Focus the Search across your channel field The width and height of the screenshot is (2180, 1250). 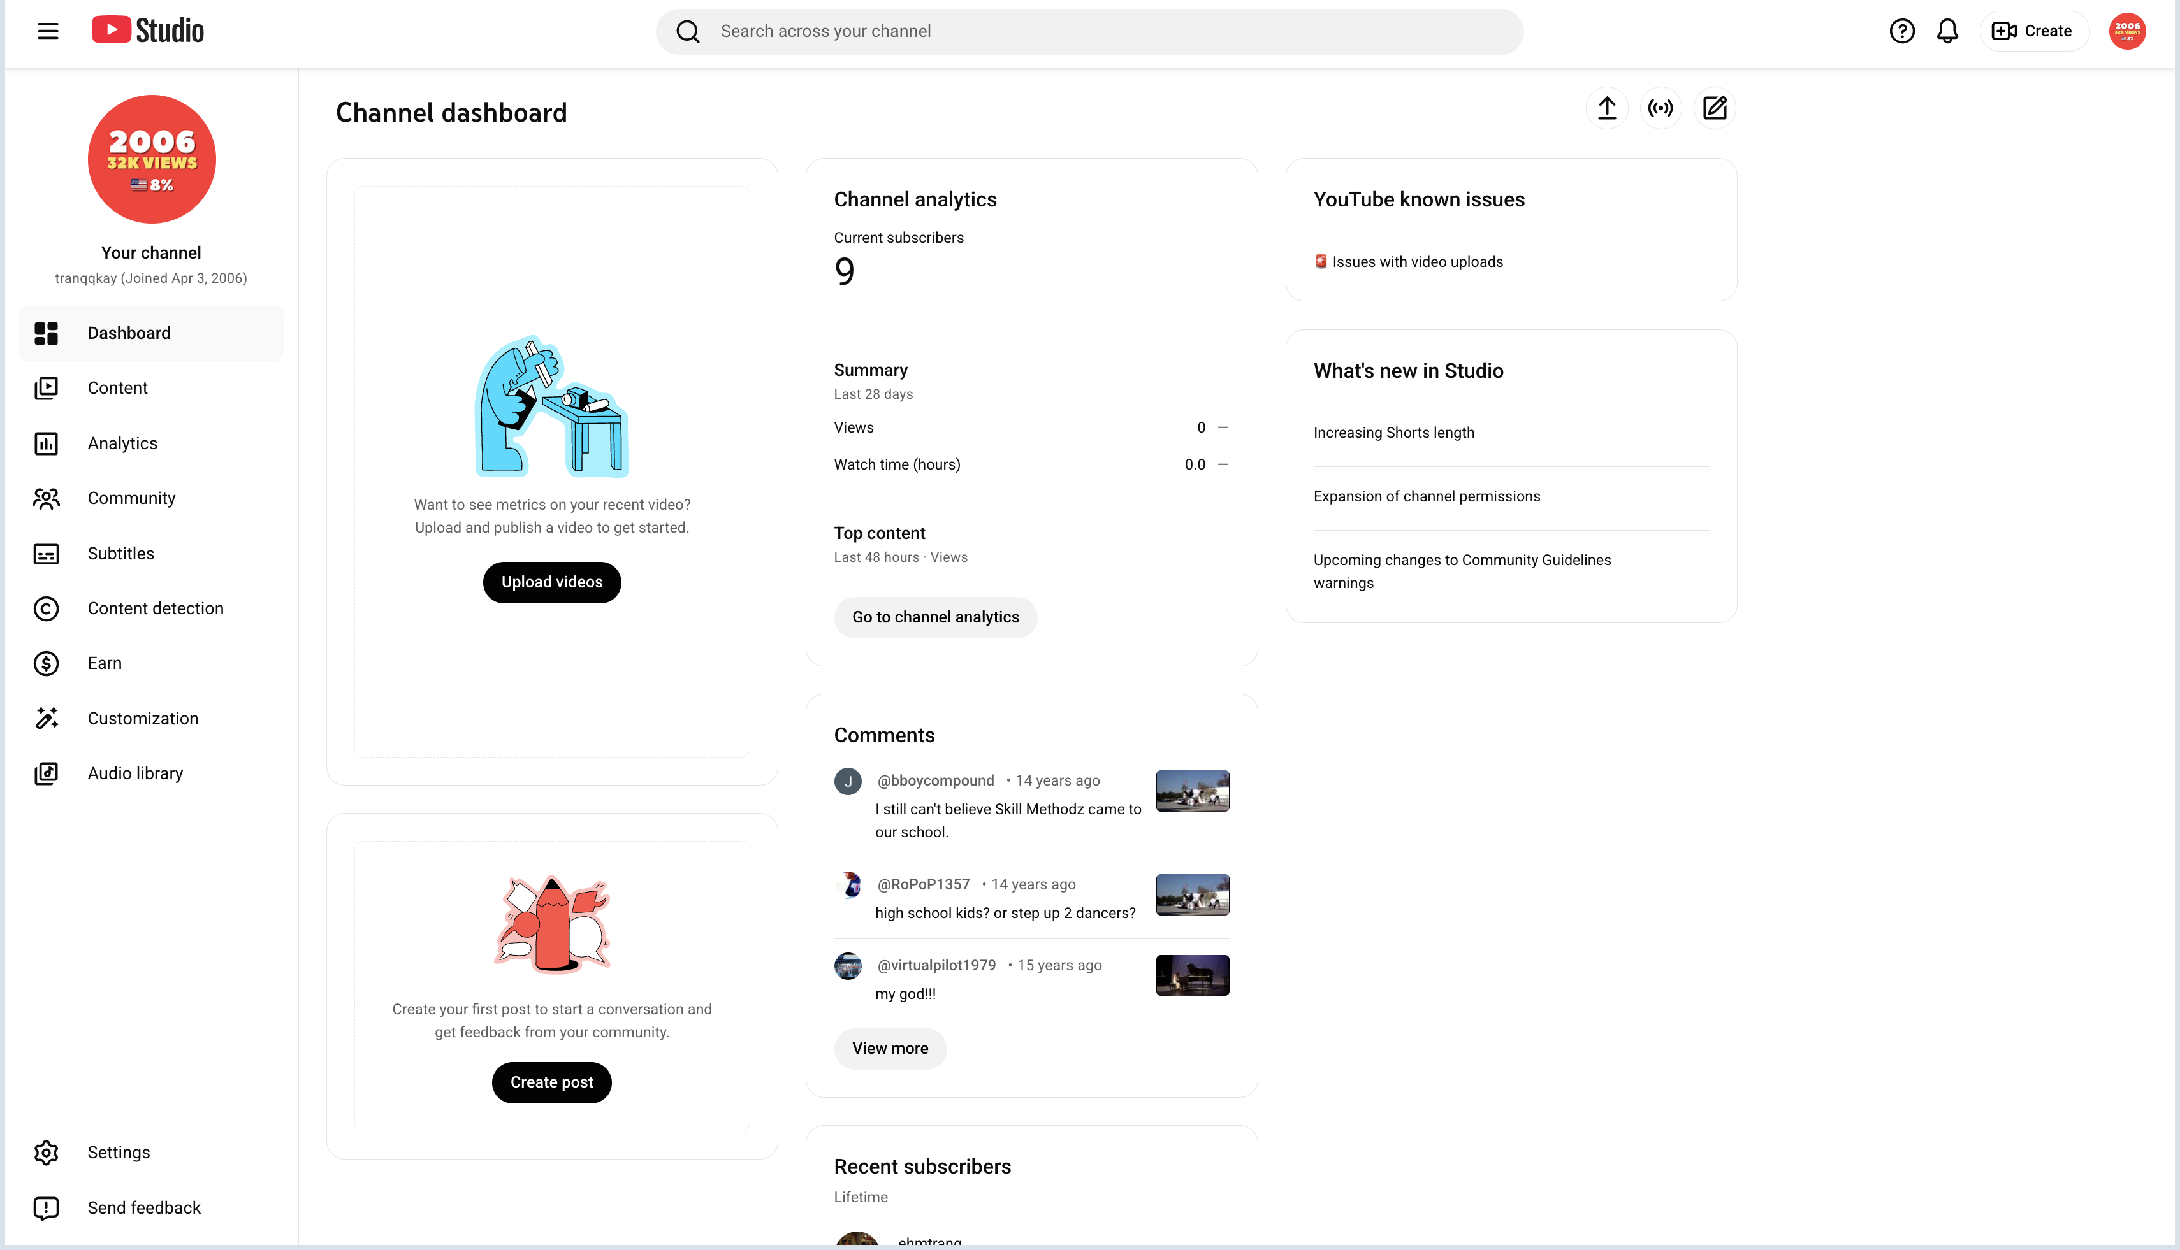(x=1089, y=32)
